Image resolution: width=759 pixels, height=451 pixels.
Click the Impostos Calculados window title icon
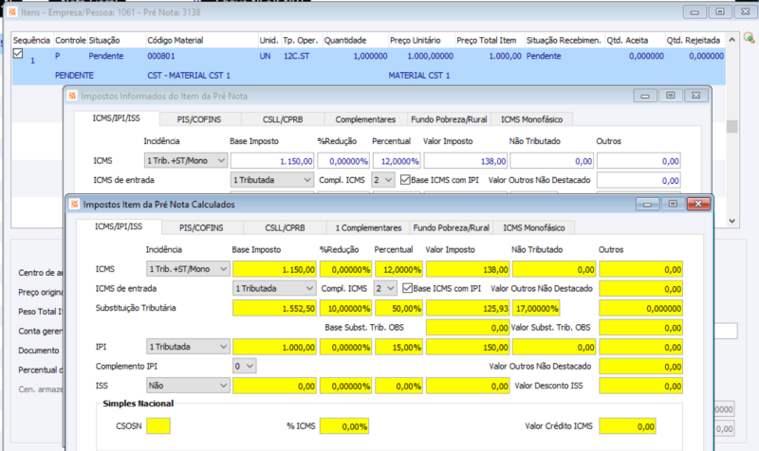click(73, 204)
